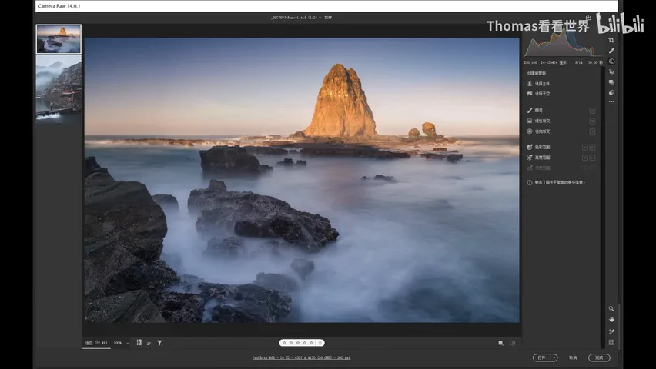Select the Zoom magnifier tool
Viewport: 656px width, 369px height.
(611, 308)
